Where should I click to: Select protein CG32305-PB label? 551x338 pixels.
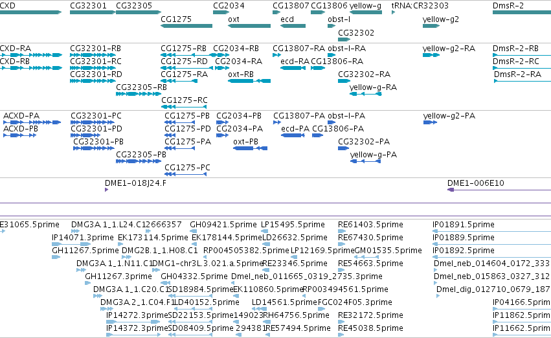click(141, 155)
